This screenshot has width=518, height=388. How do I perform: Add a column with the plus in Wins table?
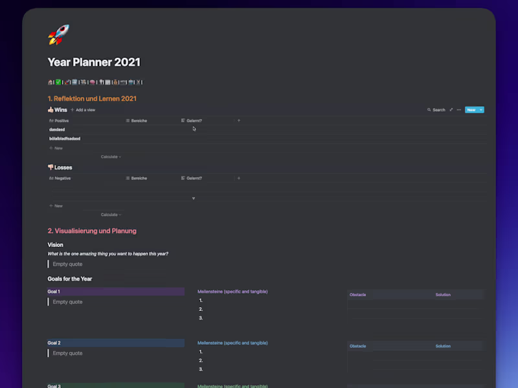pos(239,120)
